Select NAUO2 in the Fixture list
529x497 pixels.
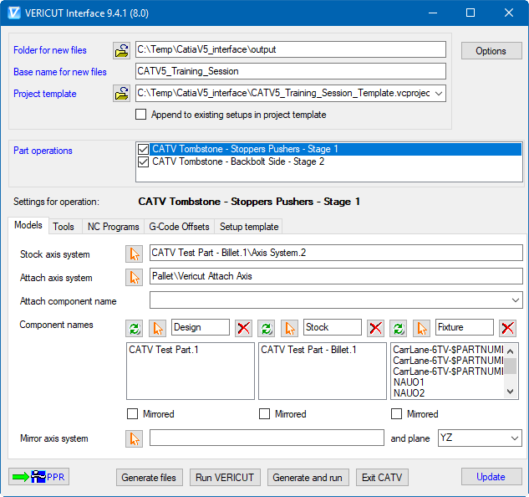(409, 393)
